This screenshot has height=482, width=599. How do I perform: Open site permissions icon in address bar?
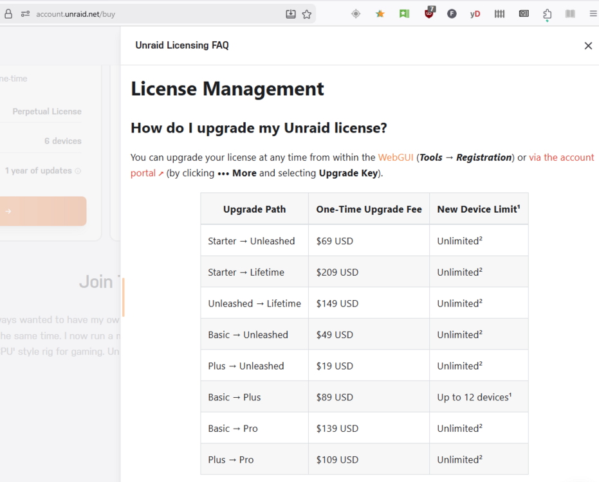pos(25,14)
